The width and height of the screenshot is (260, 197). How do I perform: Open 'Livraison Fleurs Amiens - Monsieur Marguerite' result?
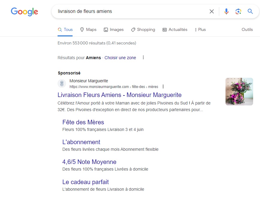tap(120, 95)
